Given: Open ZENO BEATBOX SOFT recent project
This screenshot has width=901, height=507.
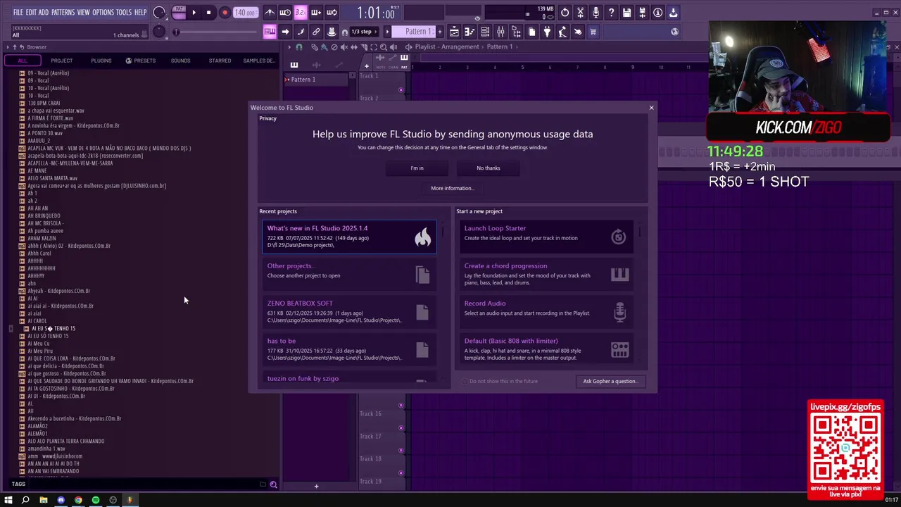Looking at the screenshot, I should [x=349, y=312].
